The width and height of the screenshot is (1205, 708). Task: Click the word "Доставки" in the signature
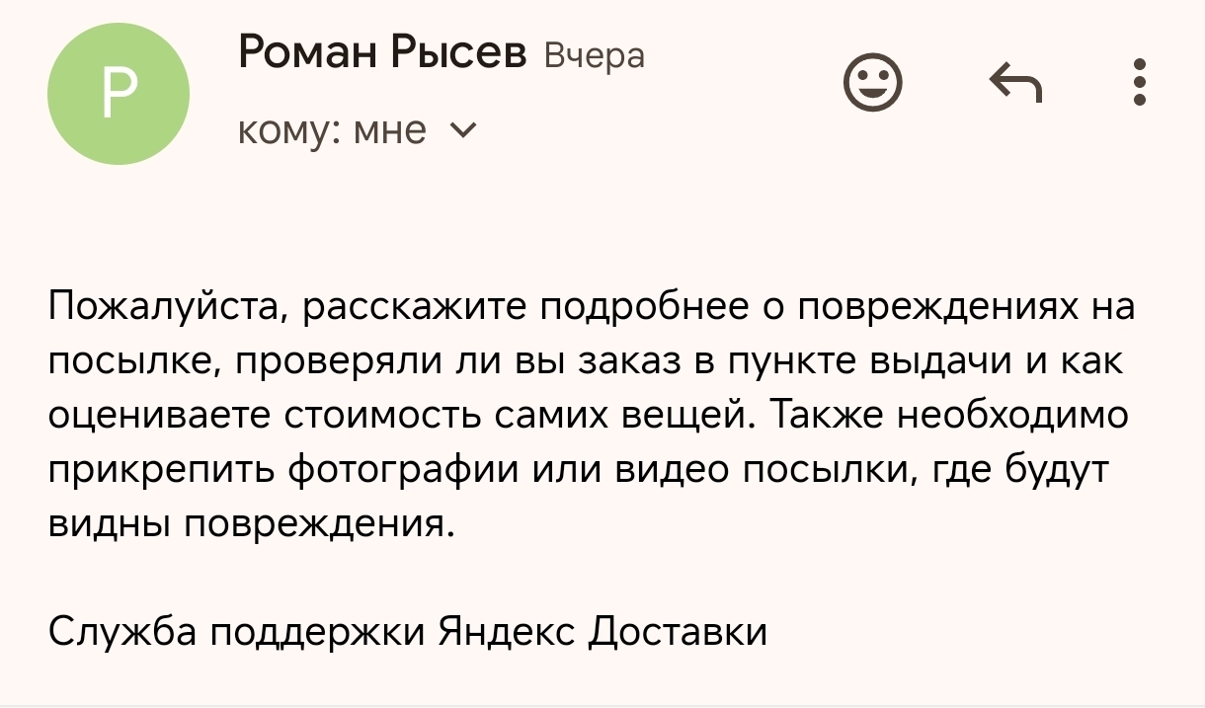(x=677, y=631)
